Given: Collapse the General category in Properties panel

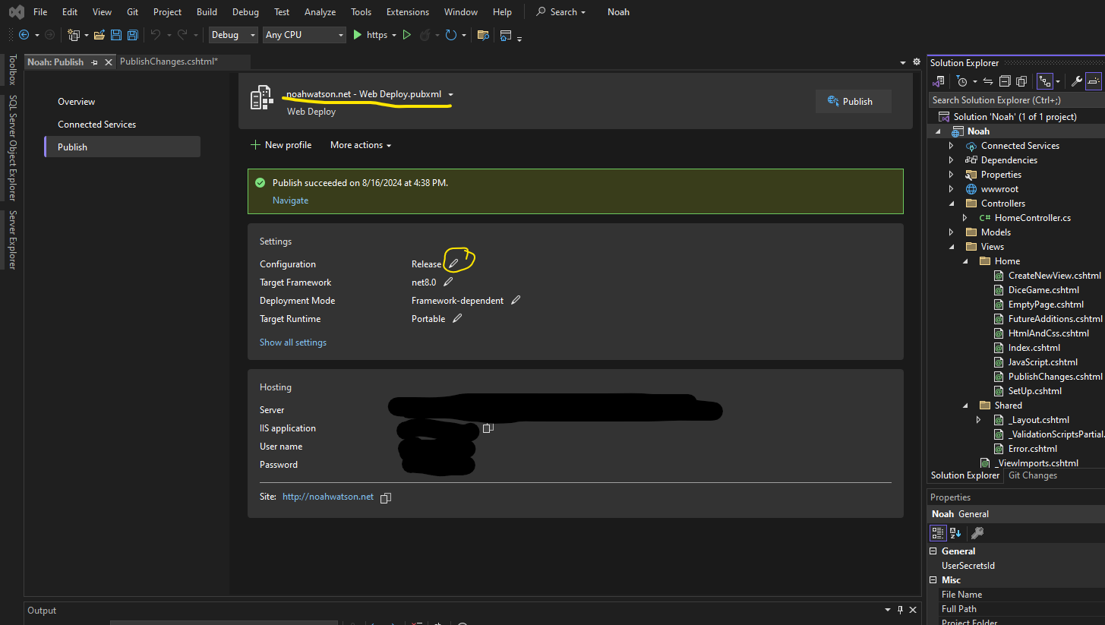Looking at the screenshot, I should (x=934, y=551).
